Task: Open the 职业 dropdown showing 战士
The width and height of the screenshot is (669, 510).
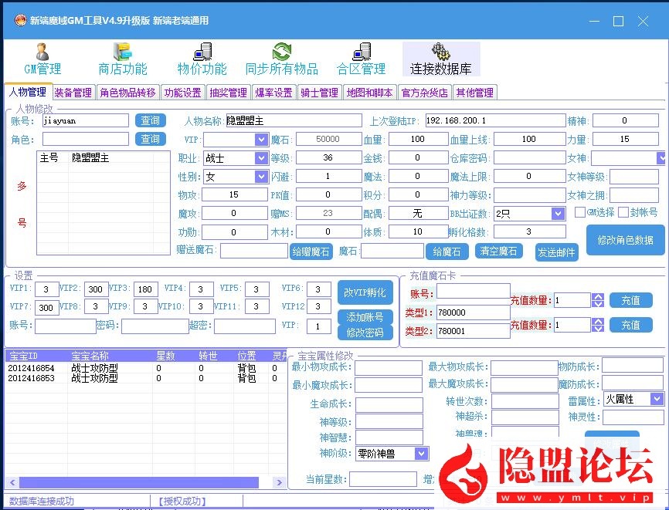Action: (261, 157)
